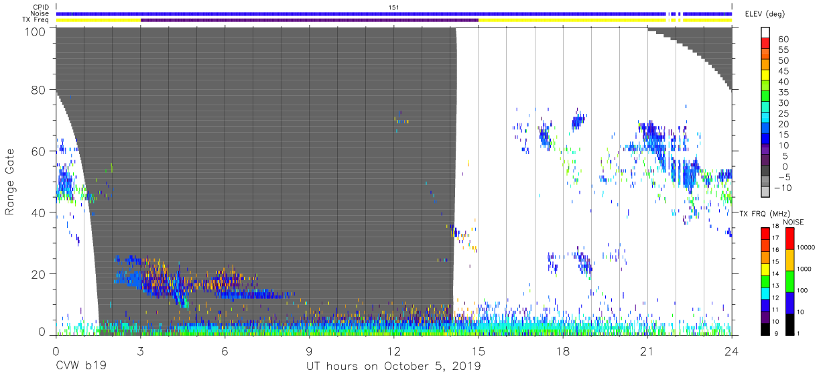Viewport: 823px width, 380px height.
Task: Click the ELEV (deg) colorbar title
Action: point(767,14)
